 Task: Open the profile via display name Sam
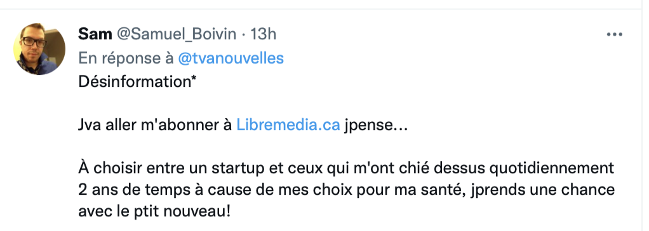[x=95, y=34]
